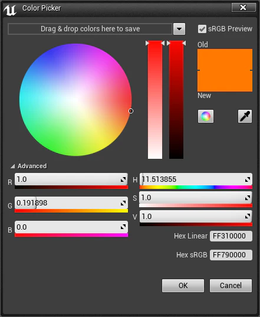
Task: Click the H value spin arrow icon
Action: [248, 179]
